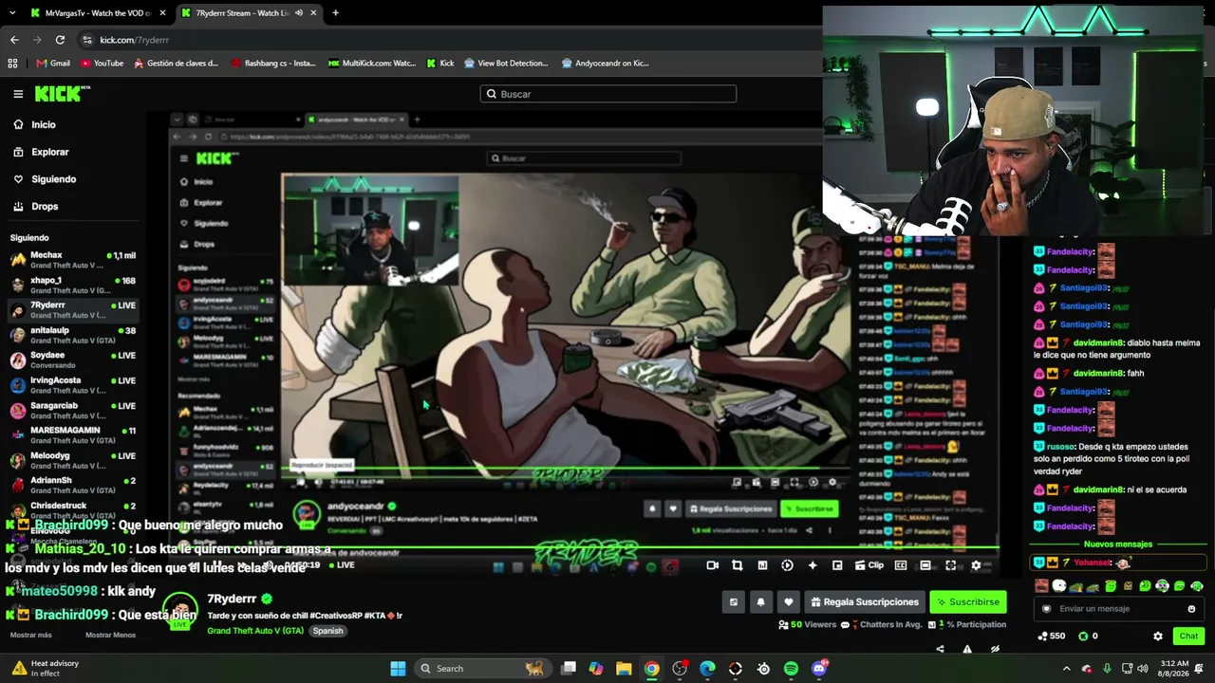Toggle notifications bell for 7Ryderrr
This screenshot has height=683, width=1215.
[x=760, y=601]
